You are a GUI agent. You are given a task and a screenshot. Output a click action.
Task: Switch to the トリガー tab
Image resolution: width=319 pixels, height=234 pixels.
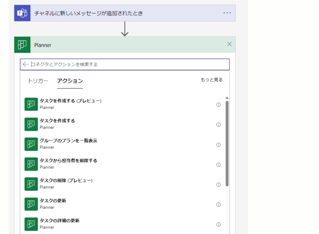[38, 81]
